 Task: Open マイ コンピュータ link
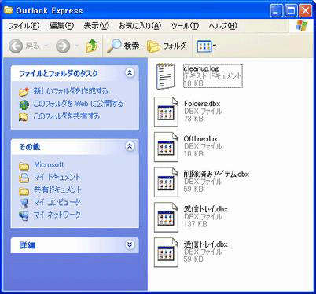point(57,202)
